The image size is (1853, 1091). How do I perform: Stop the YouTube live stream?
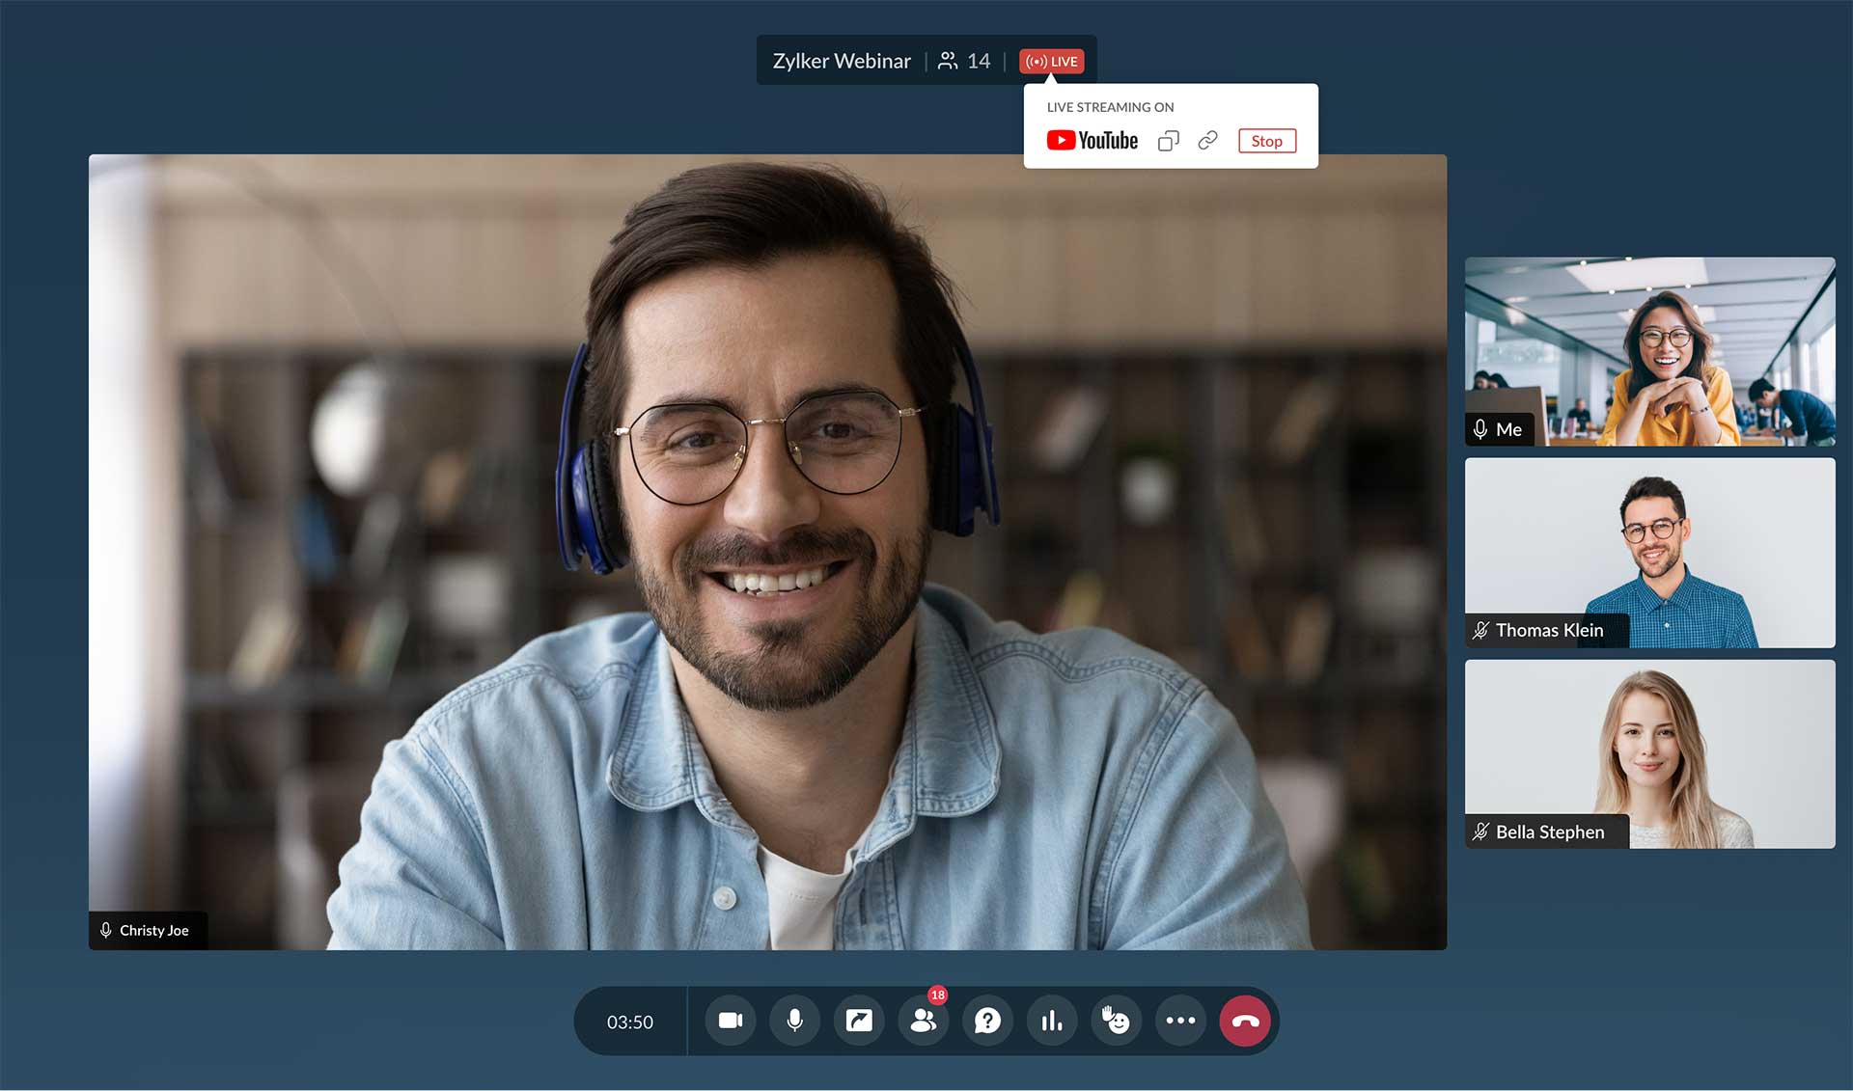1266,141
